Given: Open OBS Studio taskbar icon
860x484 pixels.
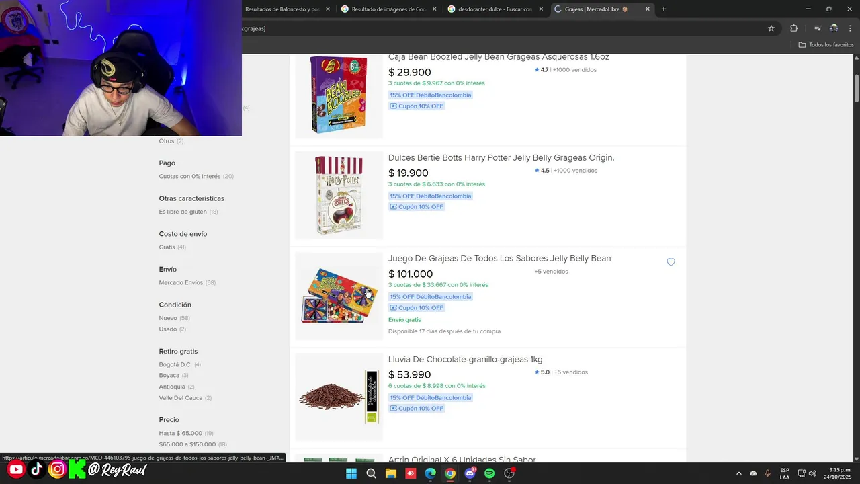Looking at the screenshot, I should (x=509, y=473).
